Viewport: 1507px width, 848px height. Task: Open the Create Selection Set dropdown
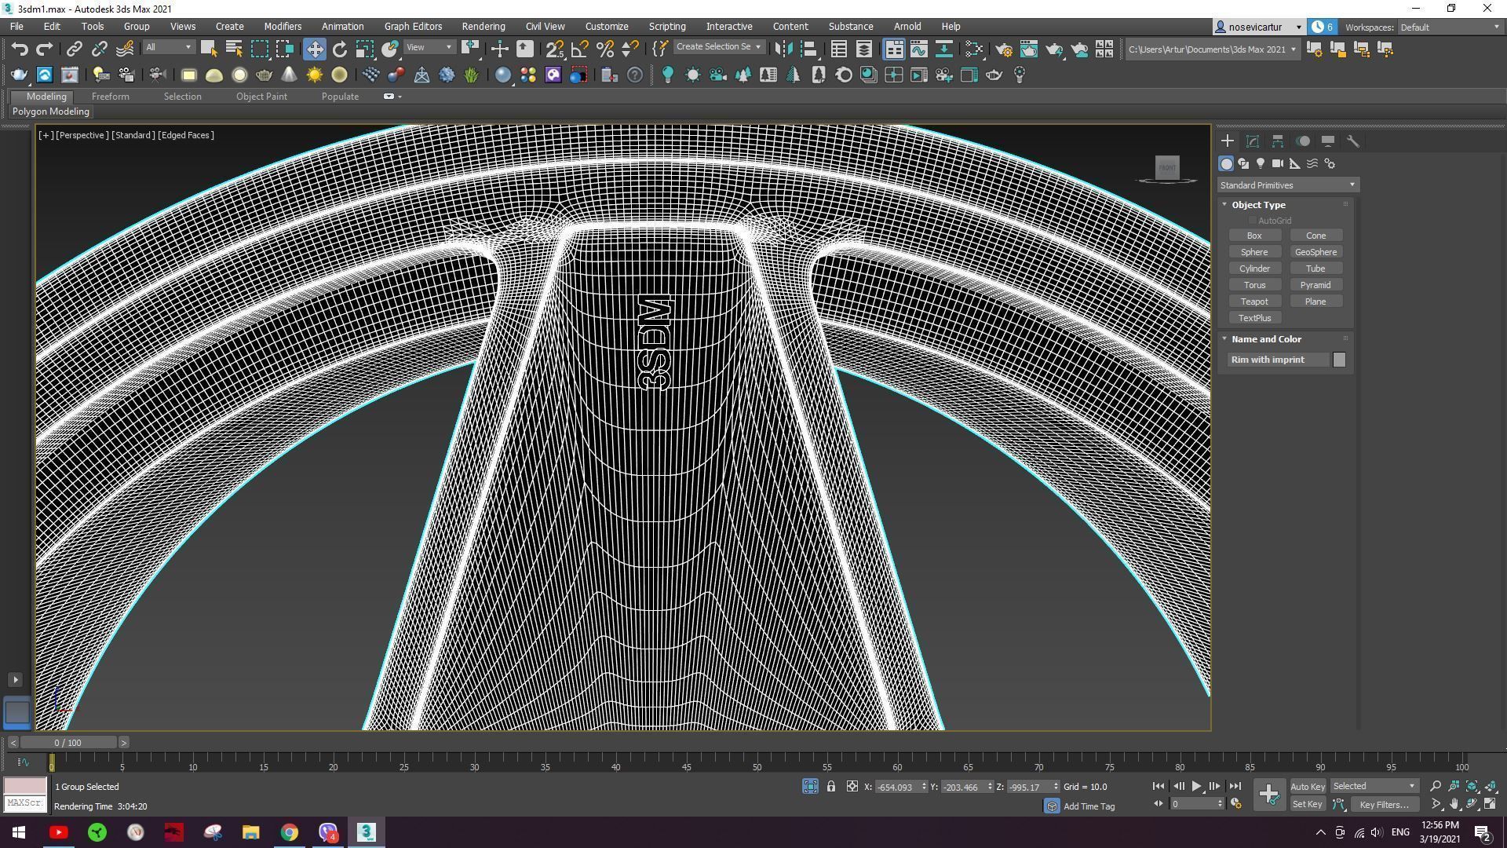(x=719, y=47)
